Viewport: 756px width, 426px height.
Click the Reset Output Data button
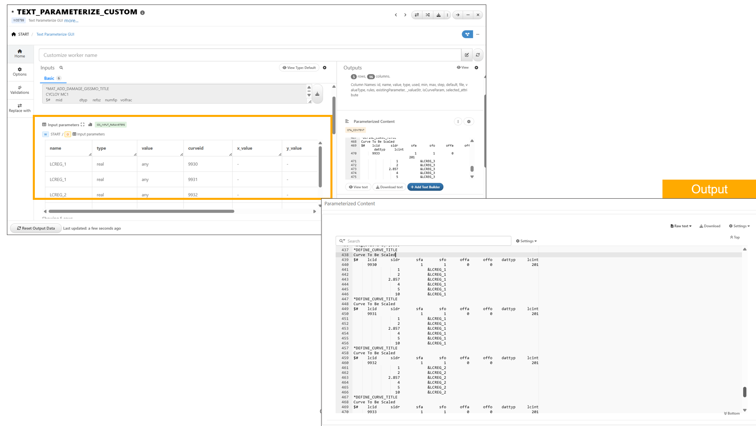point(36,228)
